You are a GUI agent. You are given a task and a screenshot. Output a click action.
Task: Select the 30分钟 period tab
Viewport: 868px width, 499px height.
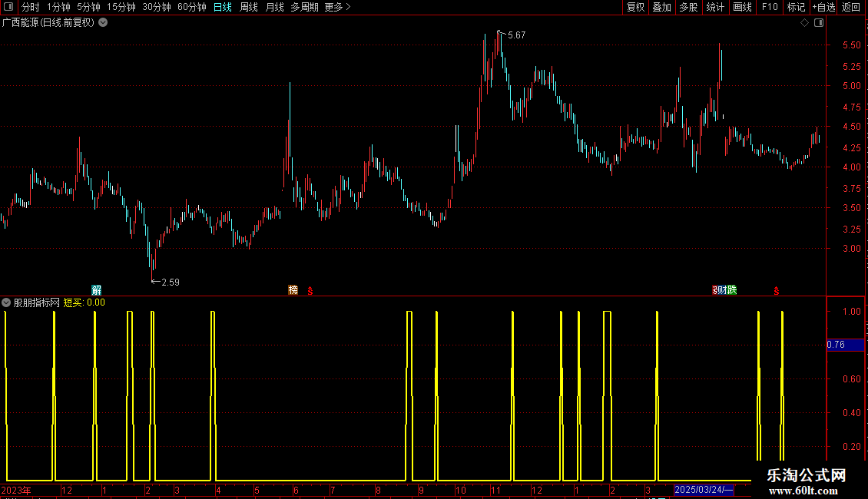tap(157, 7)
